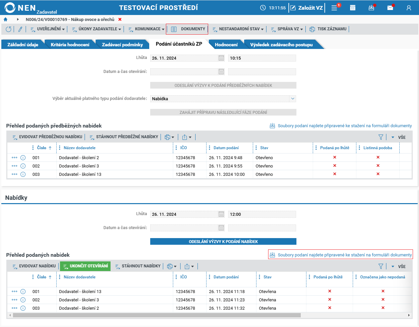This screenshot has height=327, width=419.
Task: Open the inbox download icon in the header
Action: (372, 8)
